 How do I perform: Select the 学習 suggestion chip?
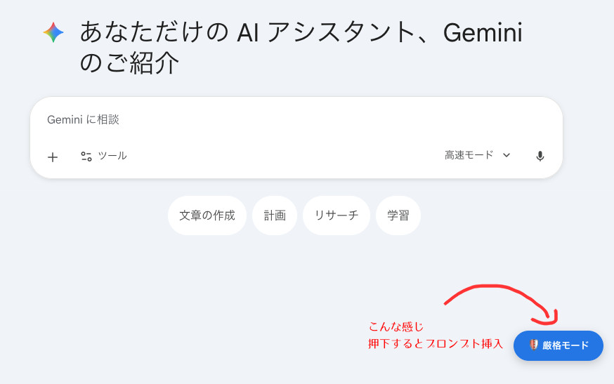pos(398,216)
